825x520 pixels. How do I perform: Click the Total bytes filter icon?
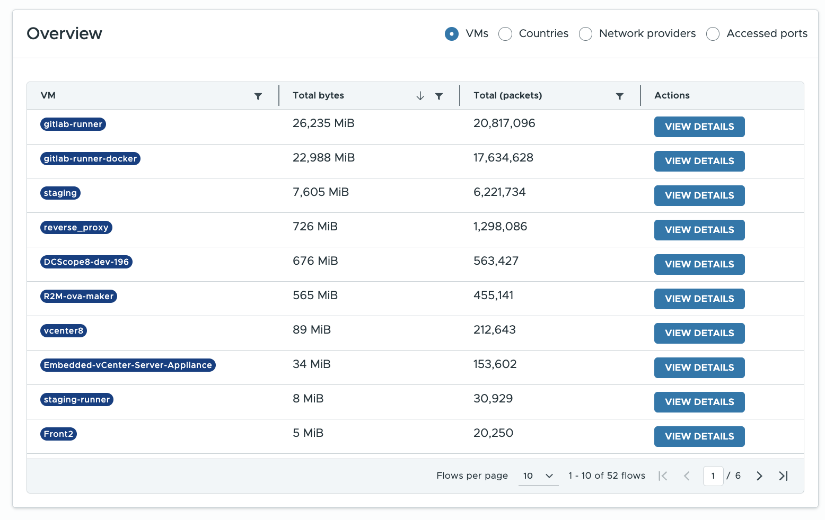click(x=439, y=96)
